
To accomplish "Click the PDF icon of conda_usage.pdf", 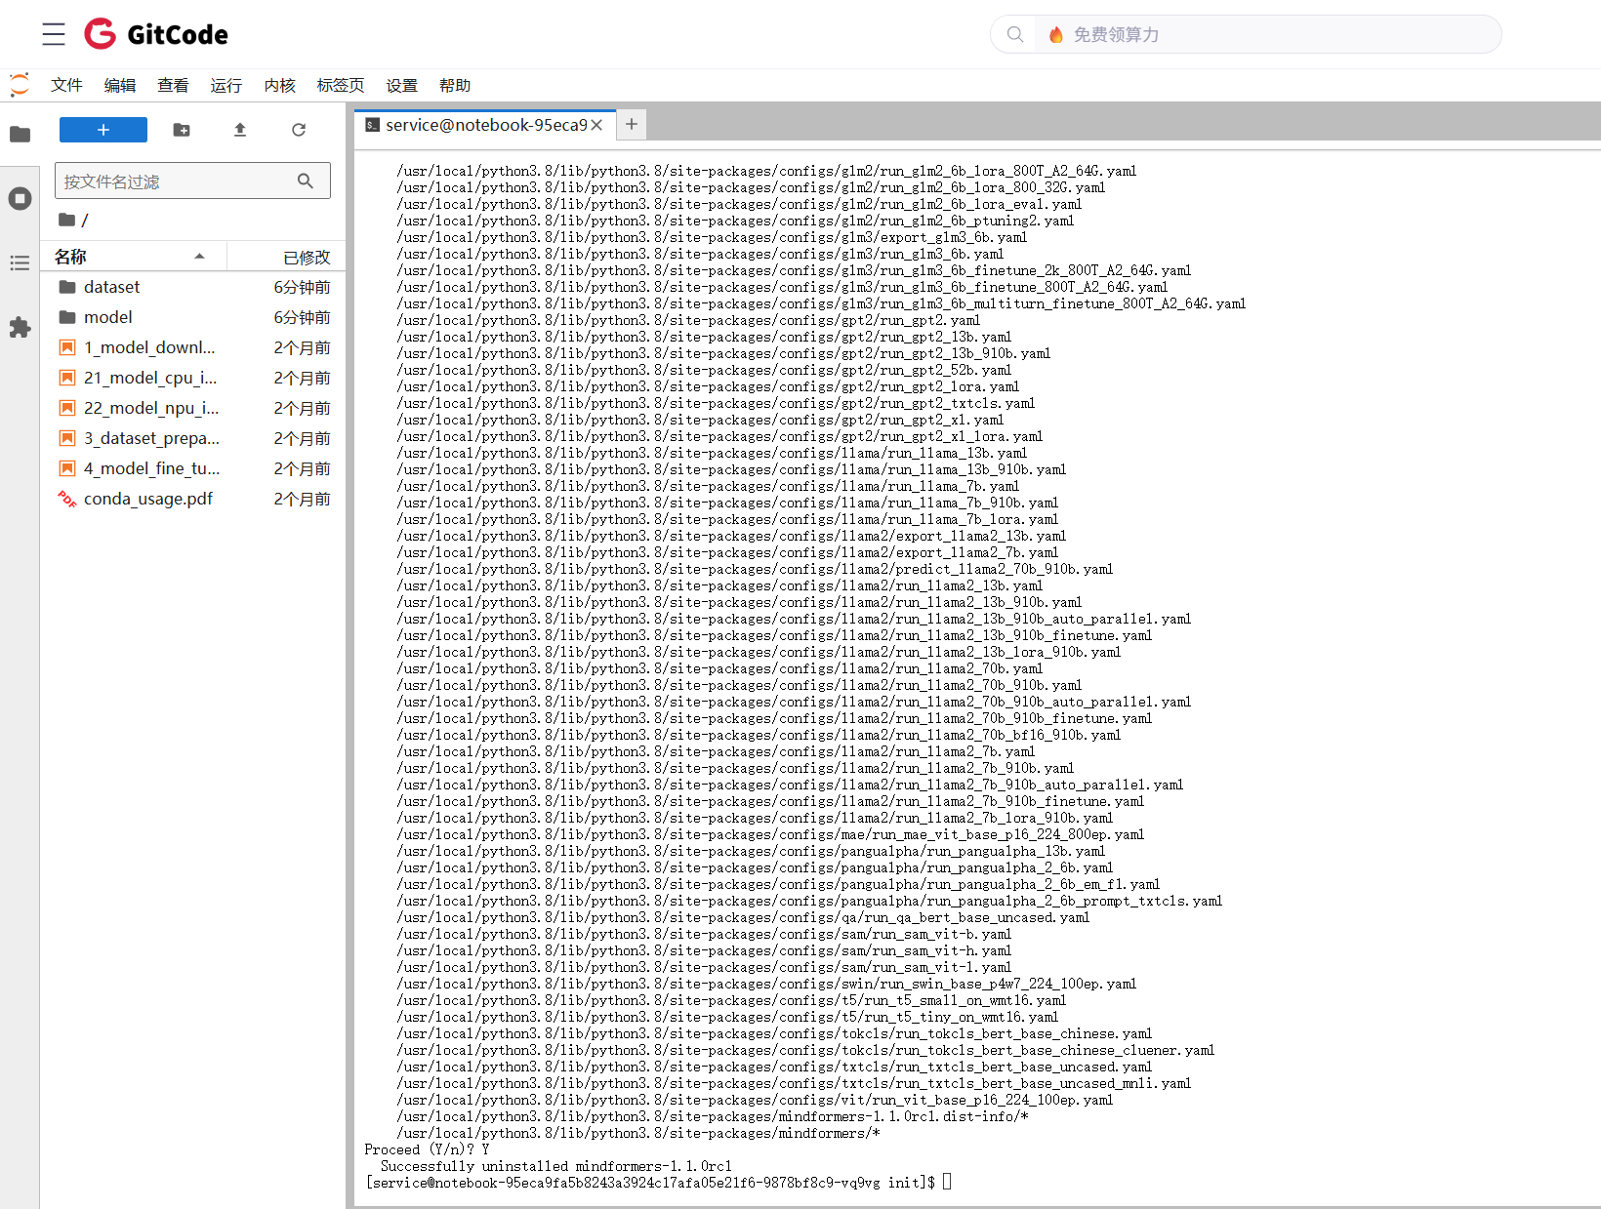I will pos(67,499).
